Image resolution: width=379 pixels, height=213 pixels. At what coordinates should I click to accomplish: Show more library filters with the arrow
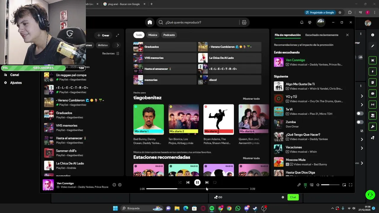118,45
